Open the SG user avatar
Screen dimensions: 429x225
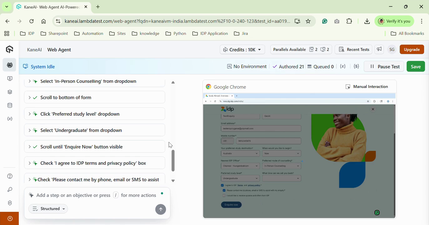click(x=392, y=49)
